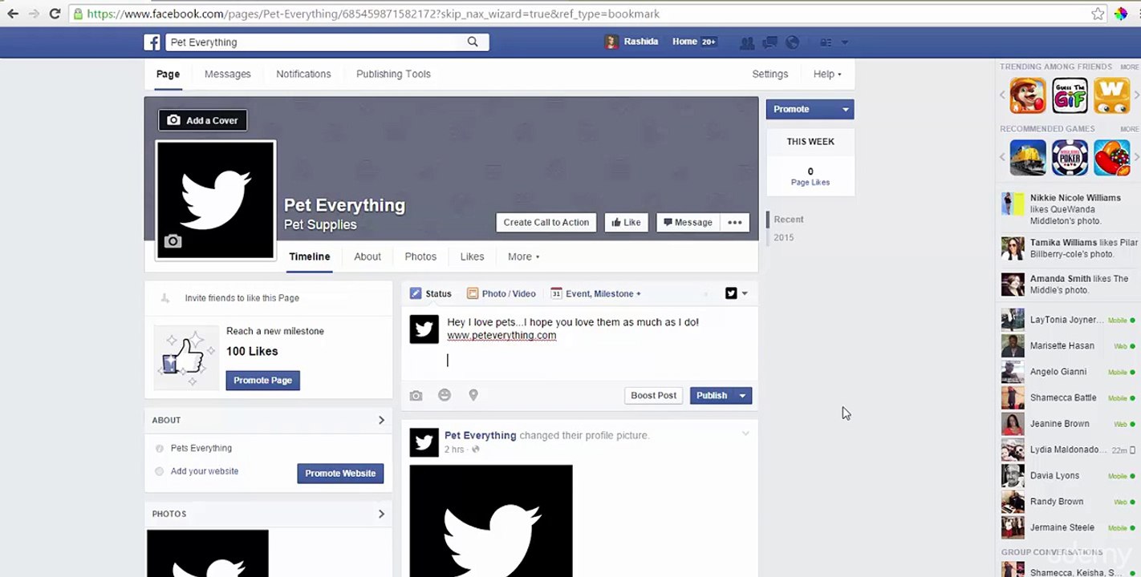The height and width of the screenshot is (577, 1141).
Task: Click Add your website link
Action: pyautogui.click(x=205, y=471)
